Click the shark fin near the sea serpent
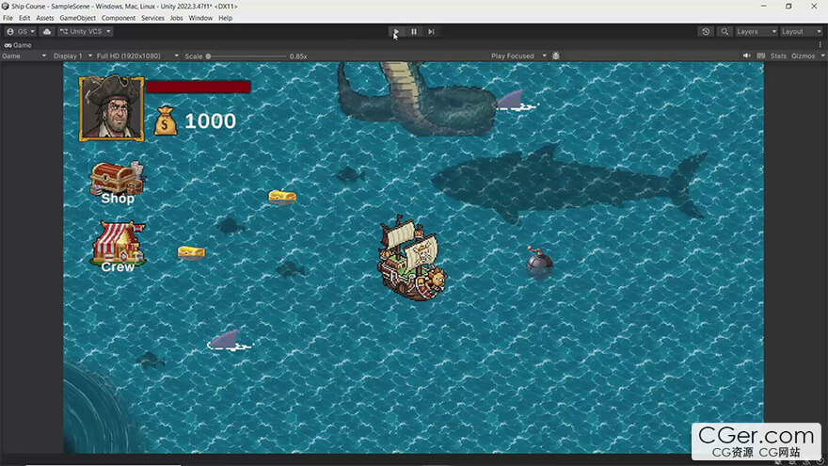Image resolution: width=828 pixels, height=466 pixels. tap(516, 101)
